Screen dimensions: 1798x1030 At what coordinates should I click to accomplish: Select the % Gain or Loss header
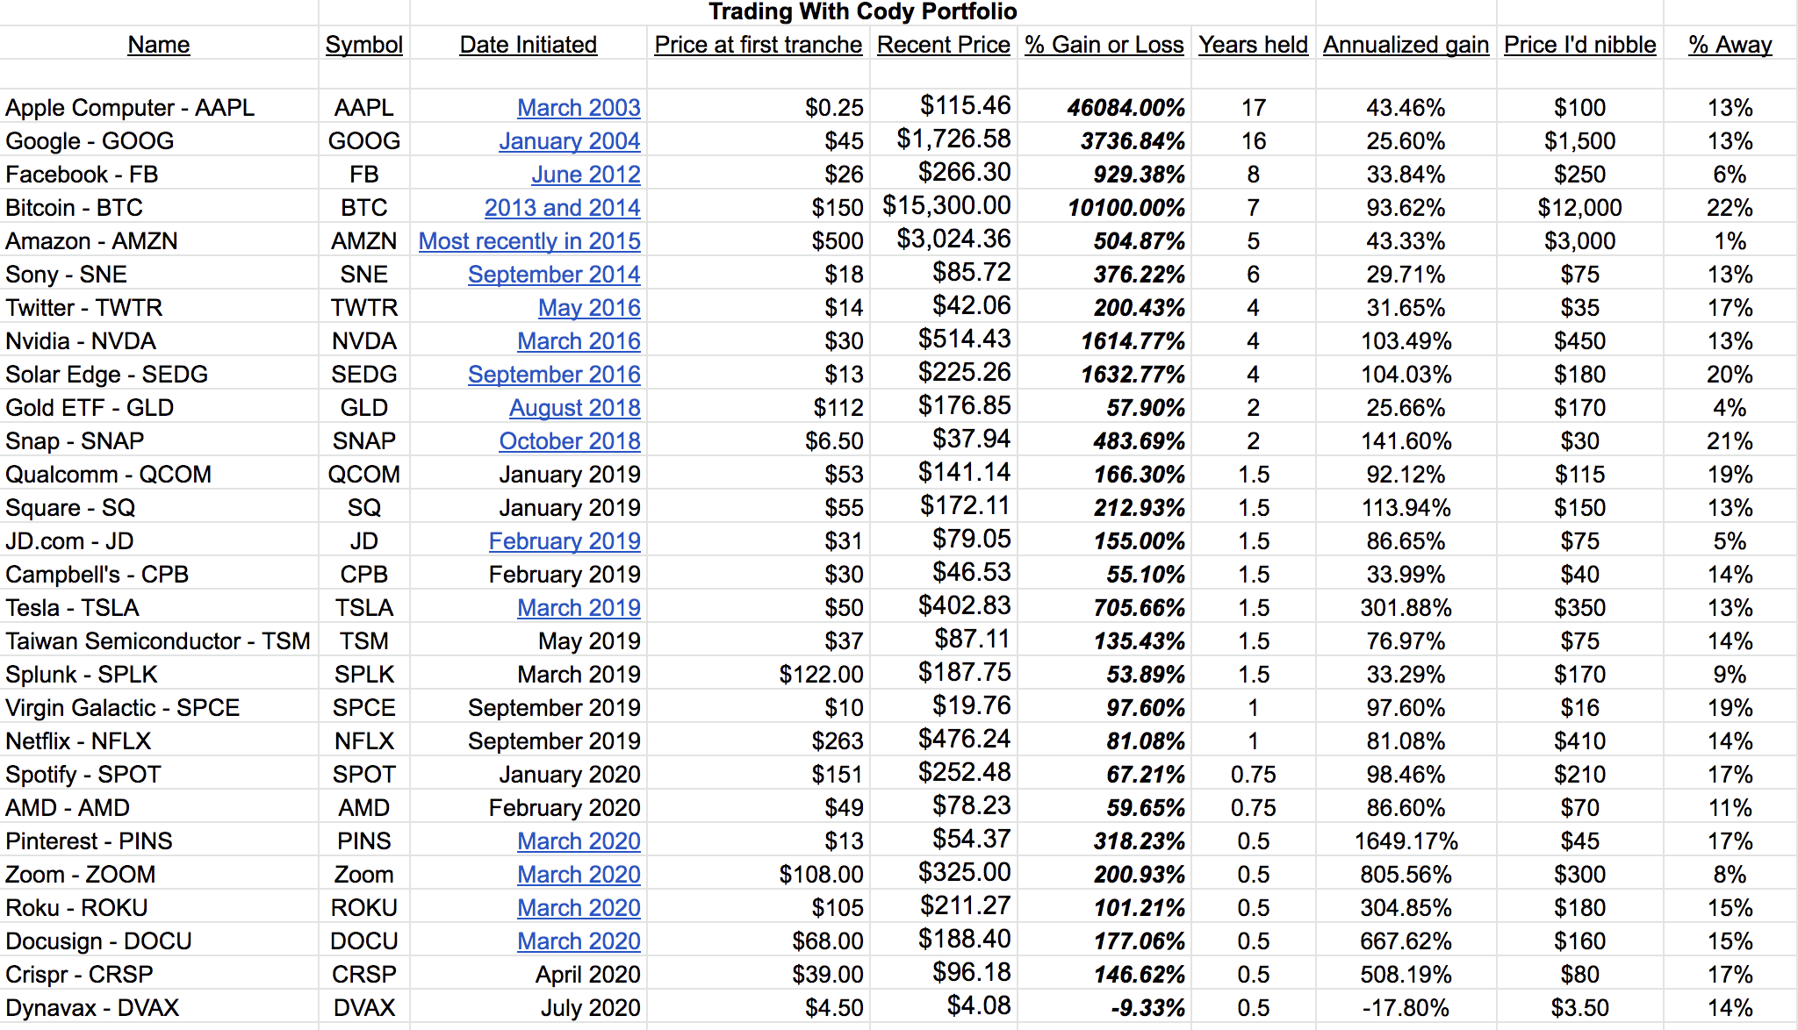click(x=1104, y=45)
